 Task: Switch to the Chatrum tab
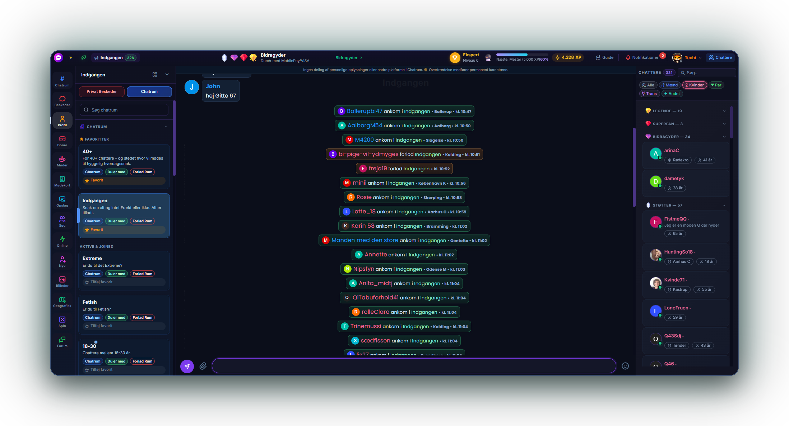click(149, 92)
